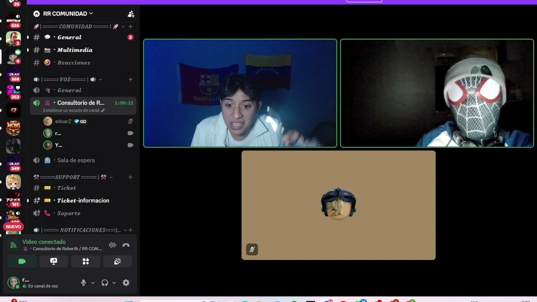Click the Vídeo conectado status text
The height and width of the screenshot is (302, 537).
pyautogui.click(x=44, y=242)
